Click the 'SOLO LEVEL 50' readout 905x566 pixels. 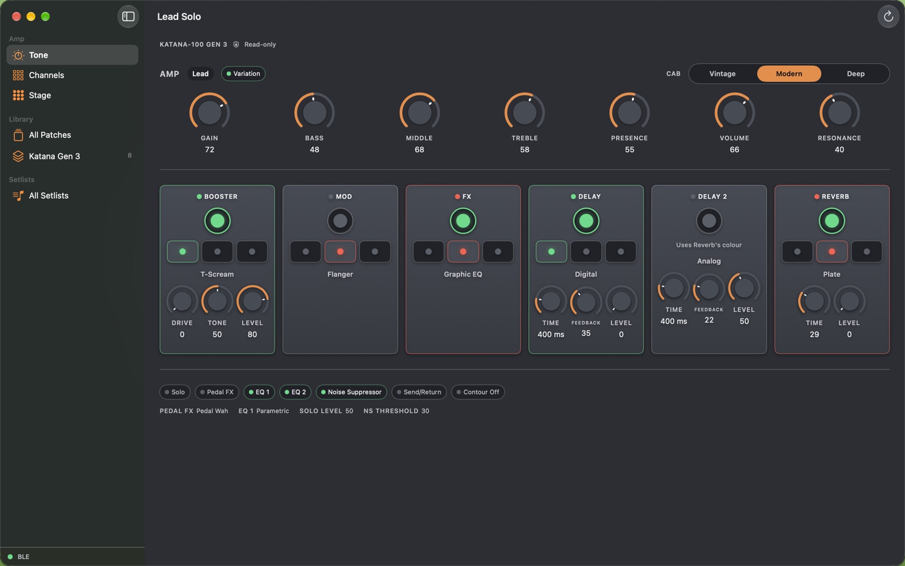tap(326, 411)
